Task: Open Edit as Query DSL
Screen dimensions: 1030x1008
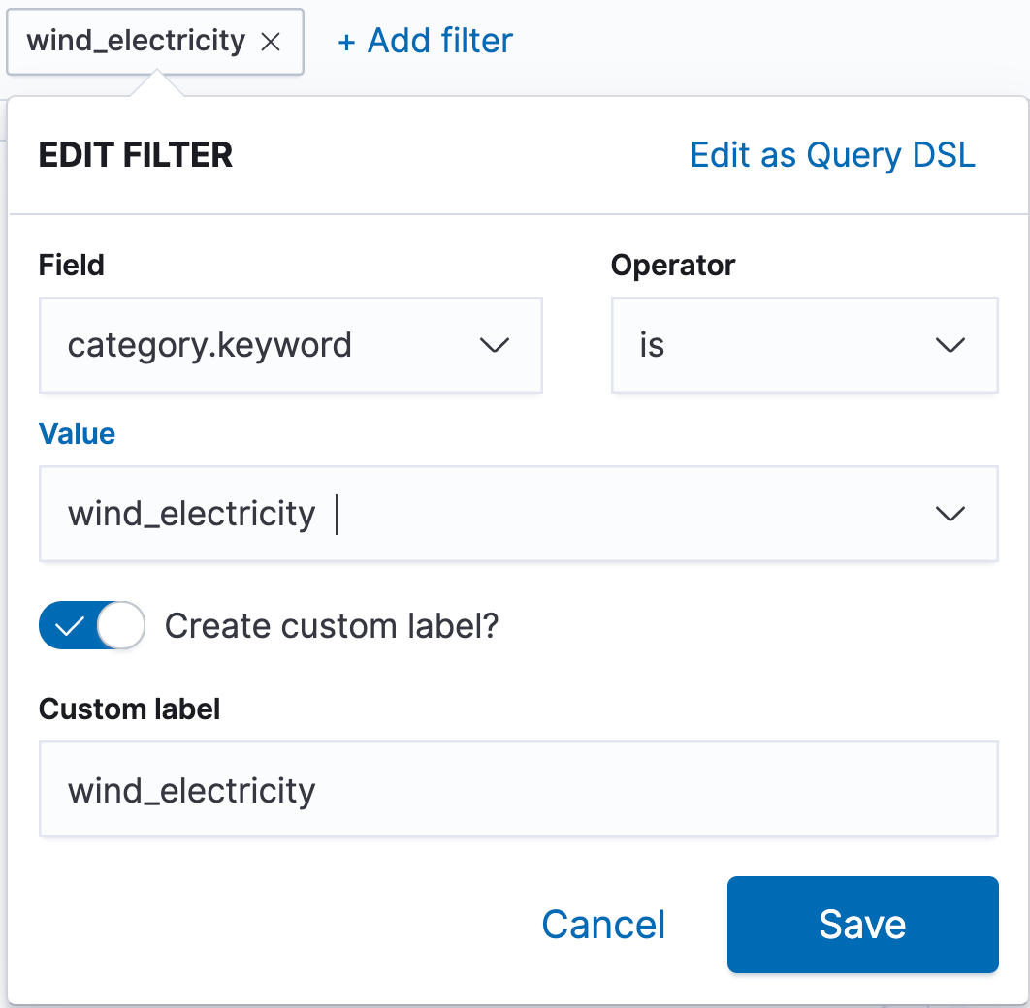Action: [832, 155]
